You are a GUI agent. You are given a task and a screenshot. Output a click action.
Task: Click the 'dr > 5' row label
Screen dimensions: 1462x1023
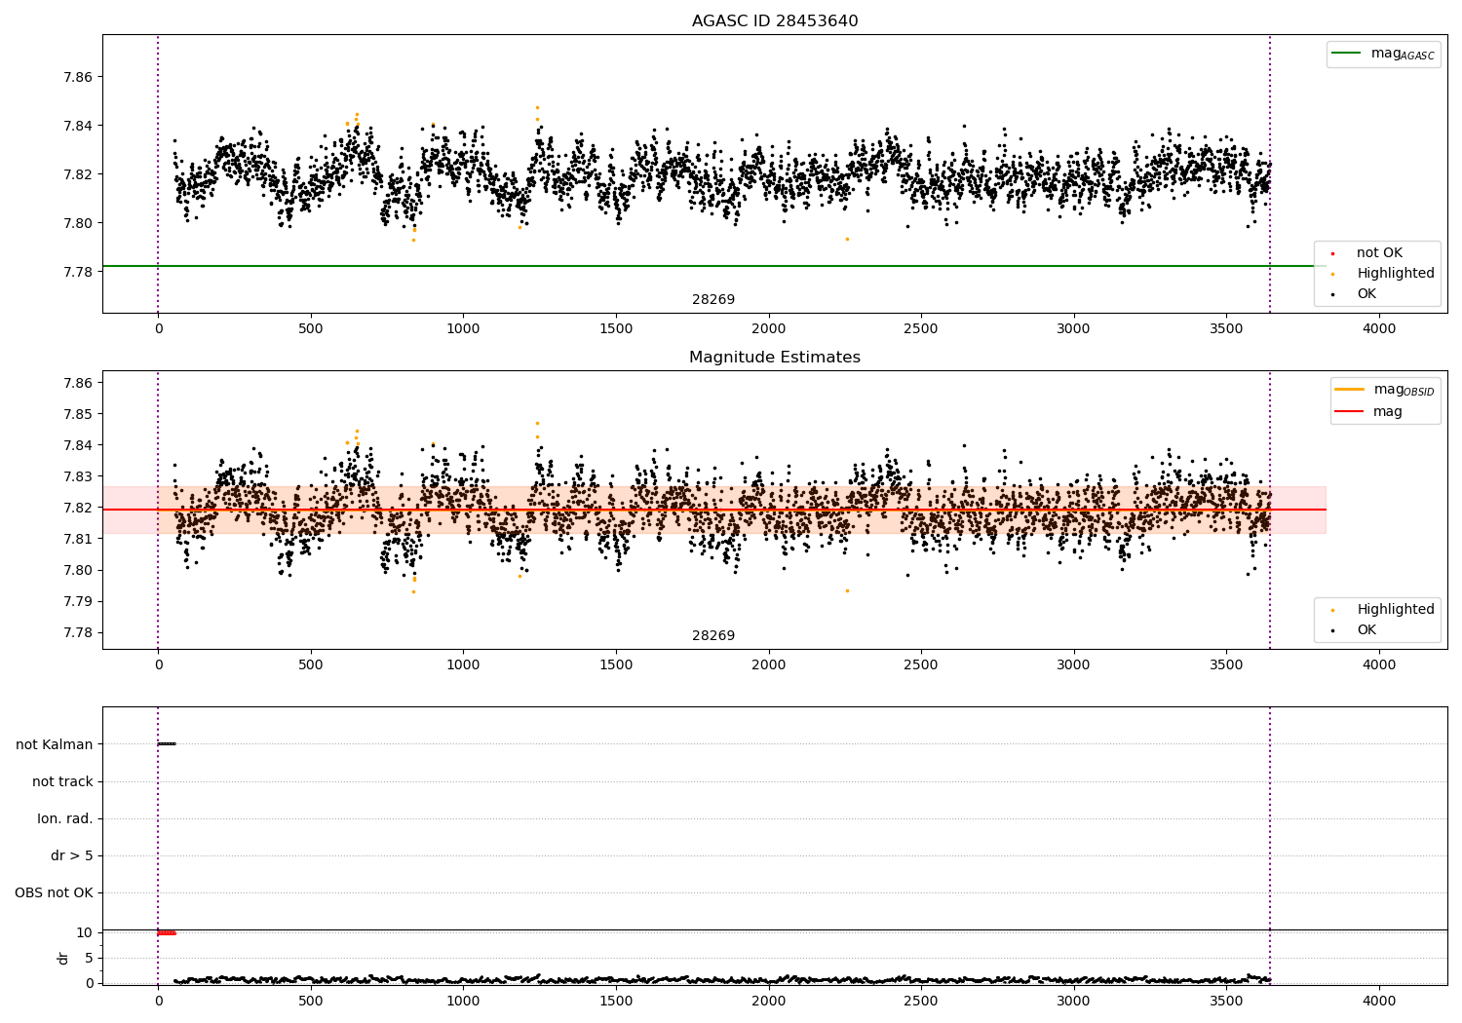tap(72, 856)
